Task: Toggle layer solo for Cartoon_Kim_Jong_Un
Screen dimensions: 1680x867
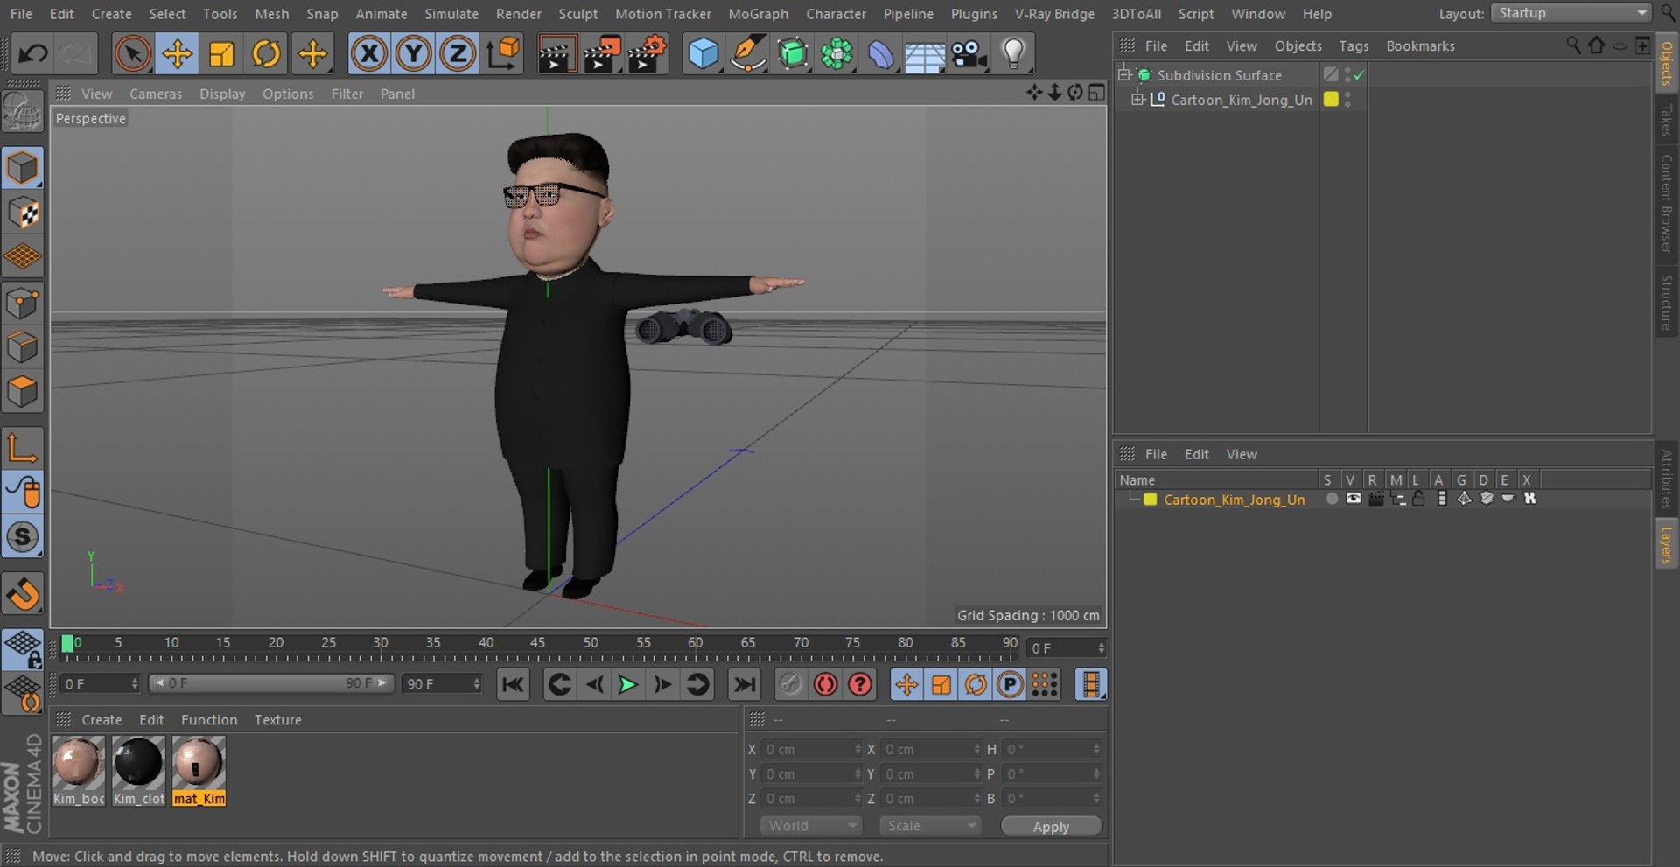Action: click(1332, 499)
